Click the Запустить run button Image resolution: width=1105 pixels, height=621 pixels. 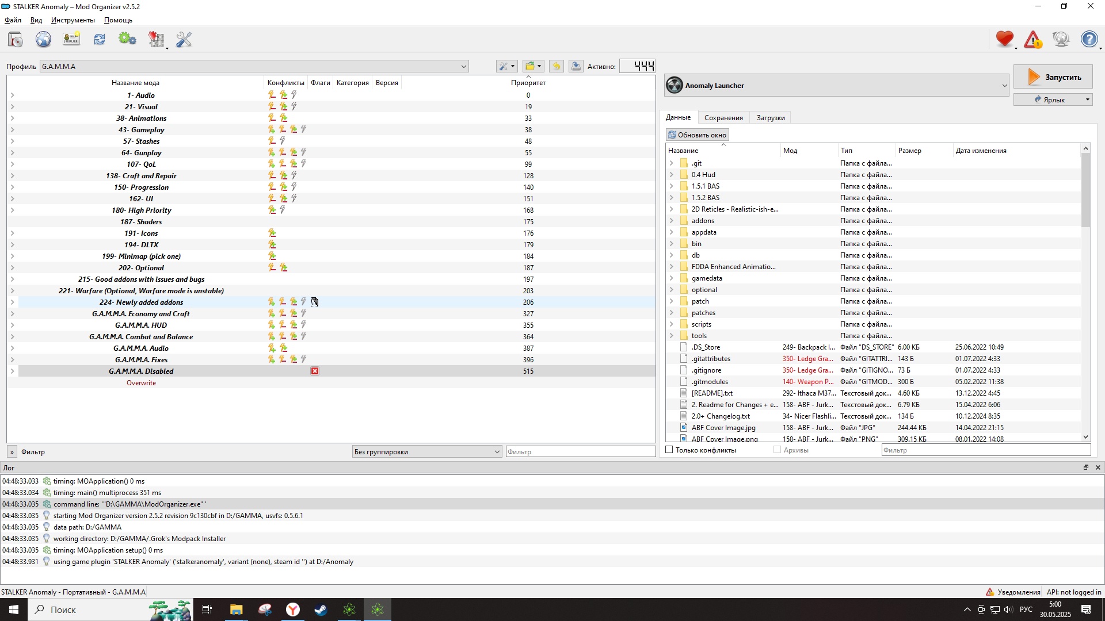1053,77
